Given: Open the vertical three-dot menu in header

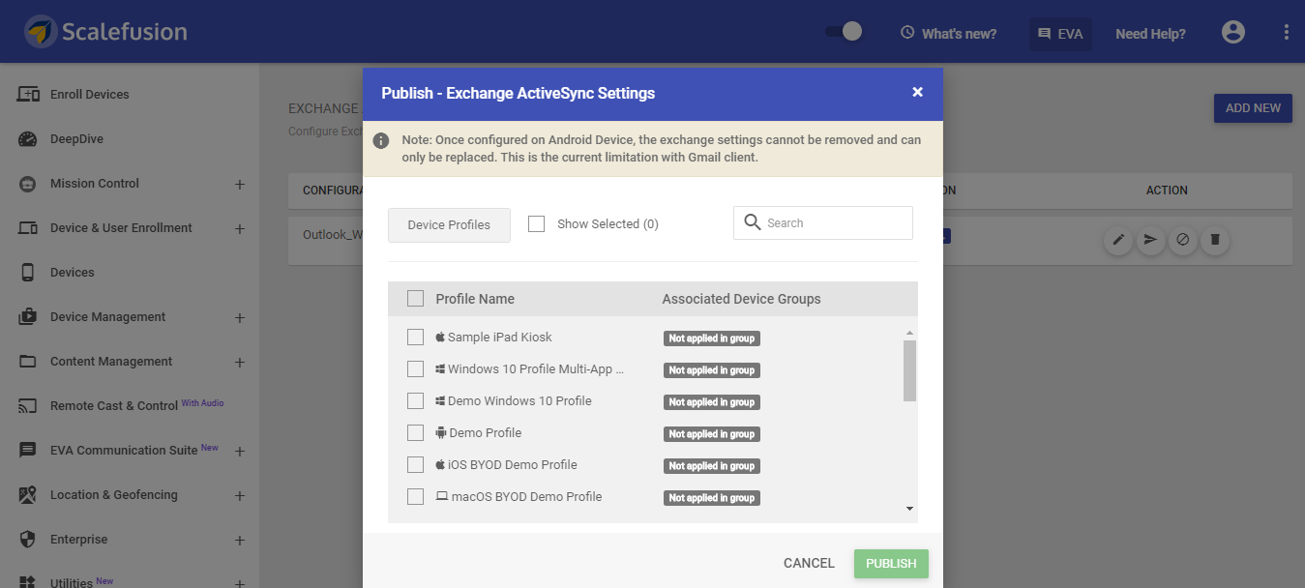Looking at the screenshot, I should tap(1286, 32).
